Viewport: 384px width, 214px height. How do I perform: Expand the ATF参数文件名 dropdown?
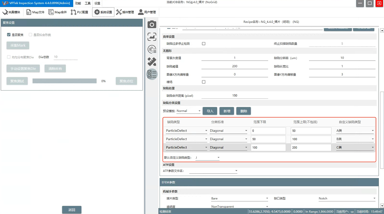click(x=213, y=171)
